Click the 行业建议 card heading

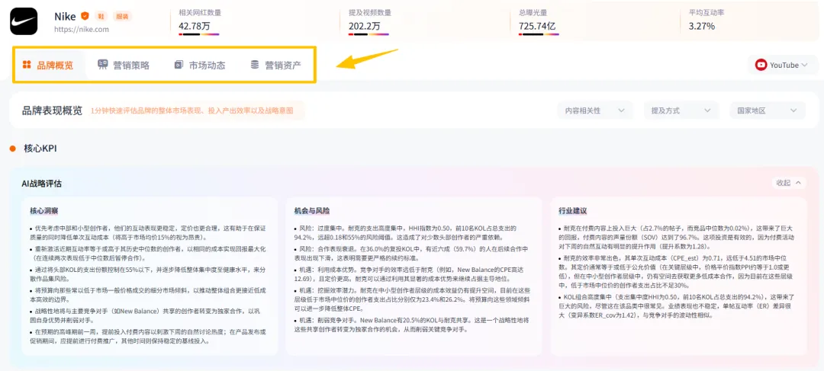(573, 211)
